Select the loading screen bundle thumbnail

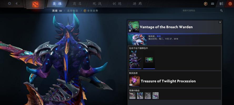pyautogui.click(x=149, y=60)
